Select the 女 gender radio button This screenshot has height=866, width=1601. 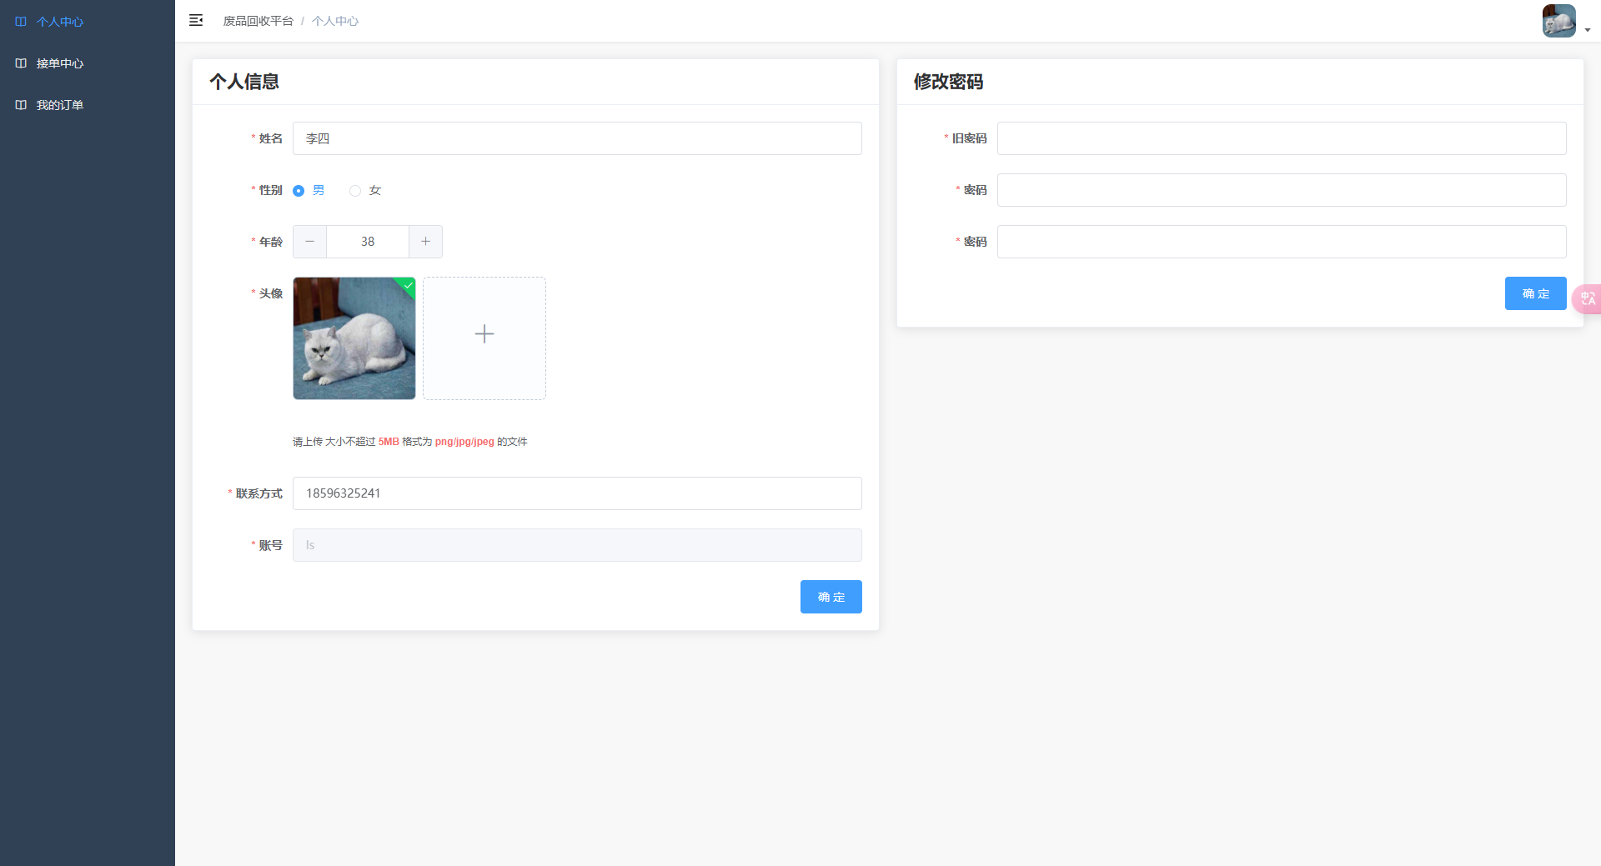[355, 191]
